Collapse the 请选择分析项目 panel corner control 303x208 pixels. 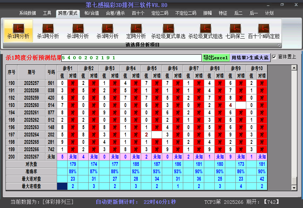(x=280, y=45)
